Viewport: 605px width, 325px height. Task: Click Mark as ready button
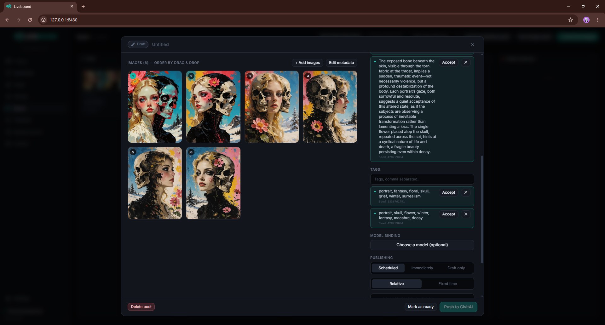421,307
